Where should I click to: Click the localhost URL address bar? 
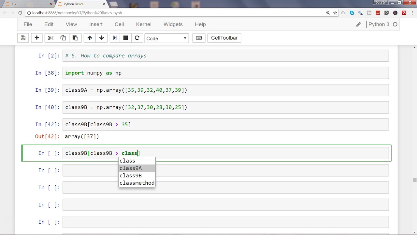[176, 13]
